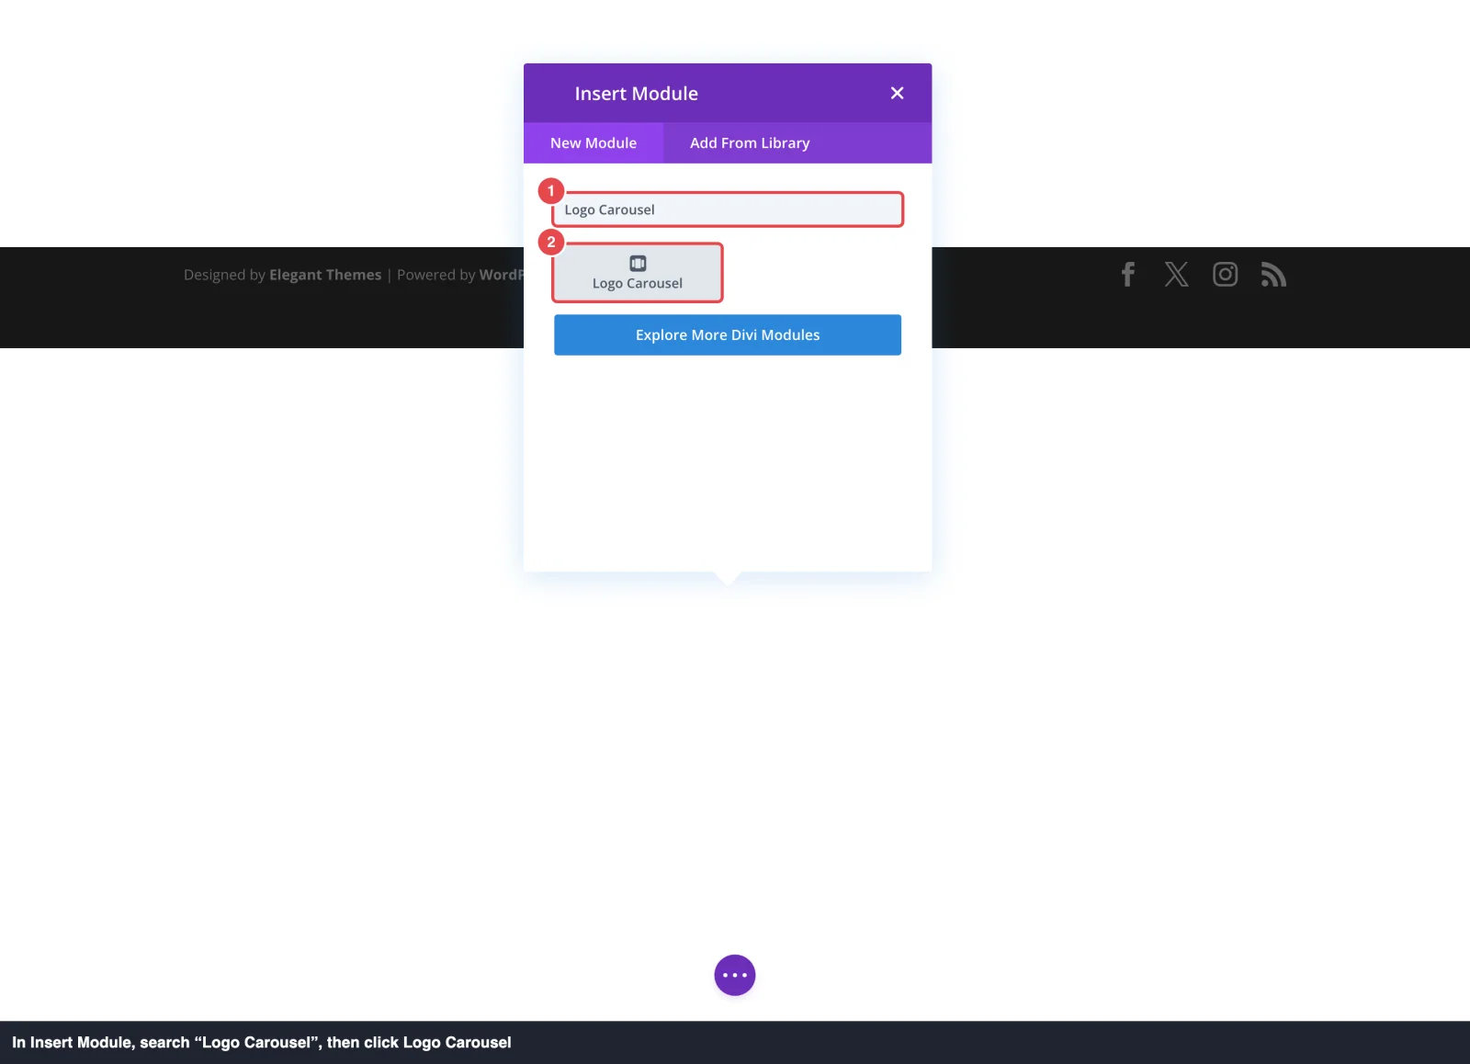Screen dimensions: 1470x1064
Task: Follow the Elegant Themes footer link
Action: pos(325,275)
